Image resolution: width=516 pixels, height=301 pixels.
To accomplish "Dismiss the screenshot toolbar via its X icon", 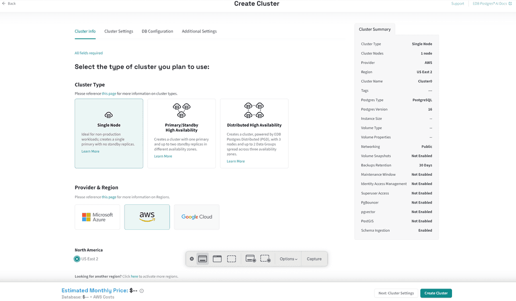I will pyautogui.click(x=192, y=258).
